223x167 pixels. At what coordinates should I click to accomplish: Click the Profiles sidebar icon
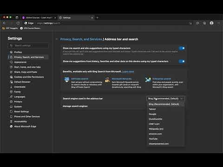tap(11, 52)
